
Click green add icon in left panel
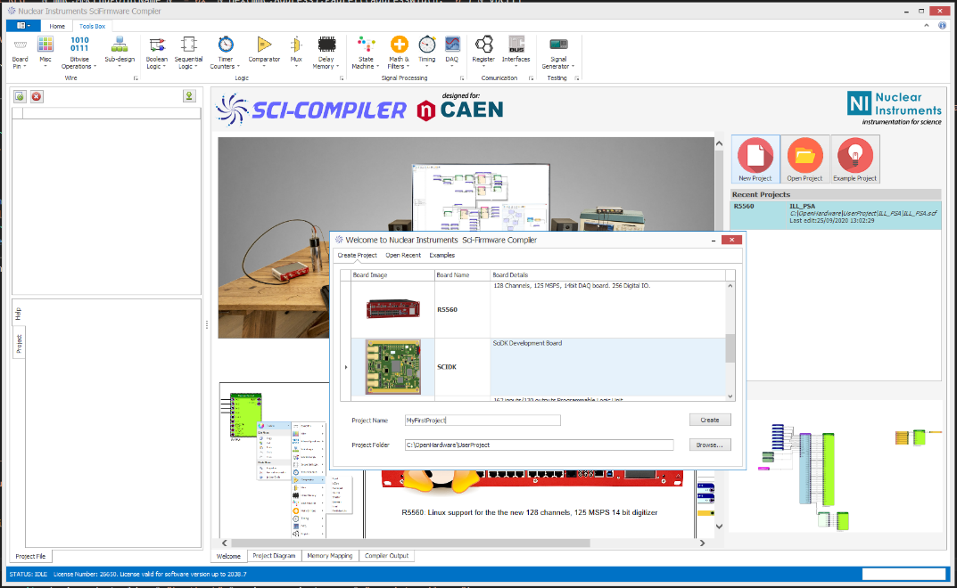[20, 96]
